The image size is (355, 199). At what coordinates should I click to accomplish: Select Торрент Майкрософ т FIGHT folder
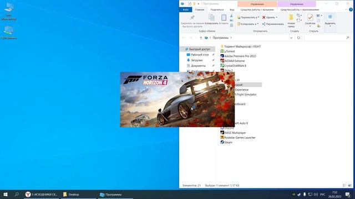[x=241, y=46]
